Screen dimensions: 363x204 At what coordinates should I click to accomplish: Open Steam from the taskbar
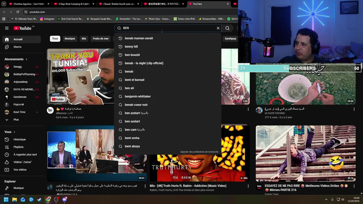pos(39,199)
